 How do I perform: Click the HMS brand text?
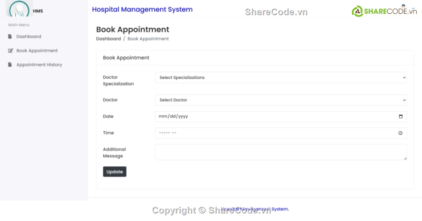tap(38, 11)
